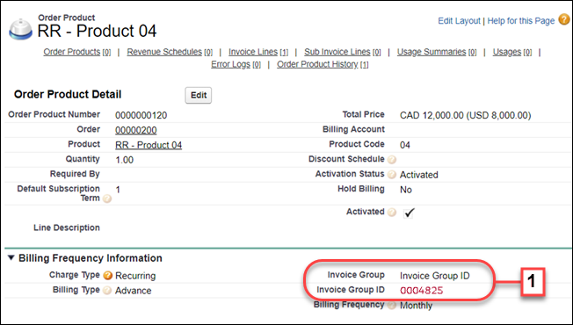This screenshot has height=325, width=573.
Task: Click help icon beside Activation Status
Action: (392, 175)
